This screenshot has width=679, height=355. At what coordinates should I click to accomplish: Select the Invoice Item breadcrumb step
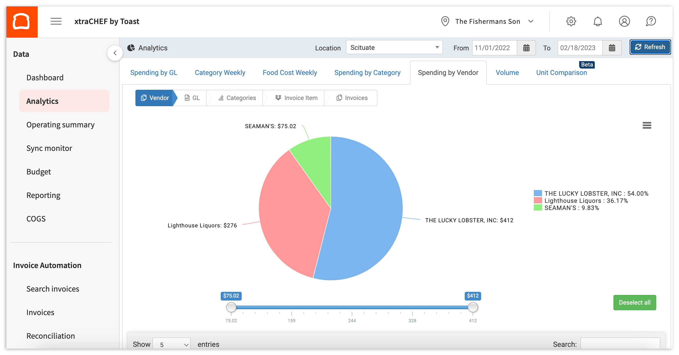click(x=296, y=98)
